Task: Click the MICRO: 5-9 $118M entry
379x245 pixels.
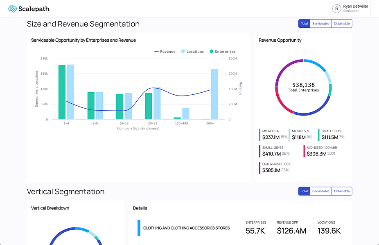Action: coord(300,135)
